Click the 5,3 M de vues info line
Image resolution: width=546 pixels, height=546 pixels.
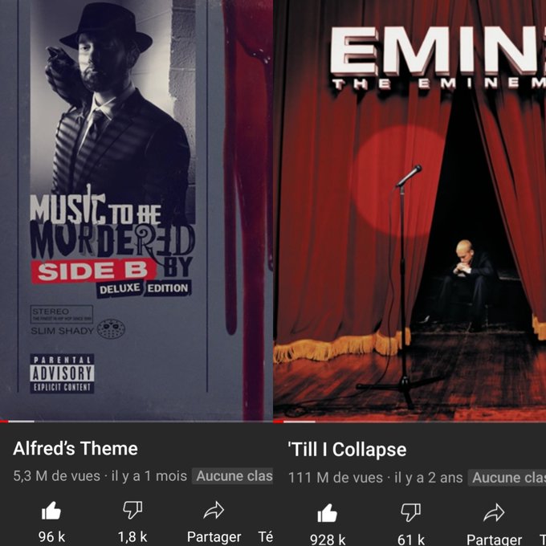pyautogui.click(x=100, y=476)
